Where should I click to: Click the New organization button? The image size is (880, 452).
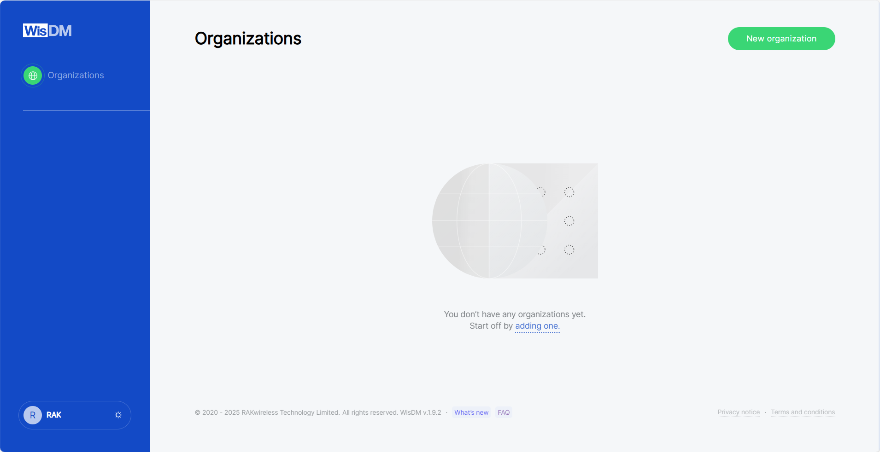(780, 39)
